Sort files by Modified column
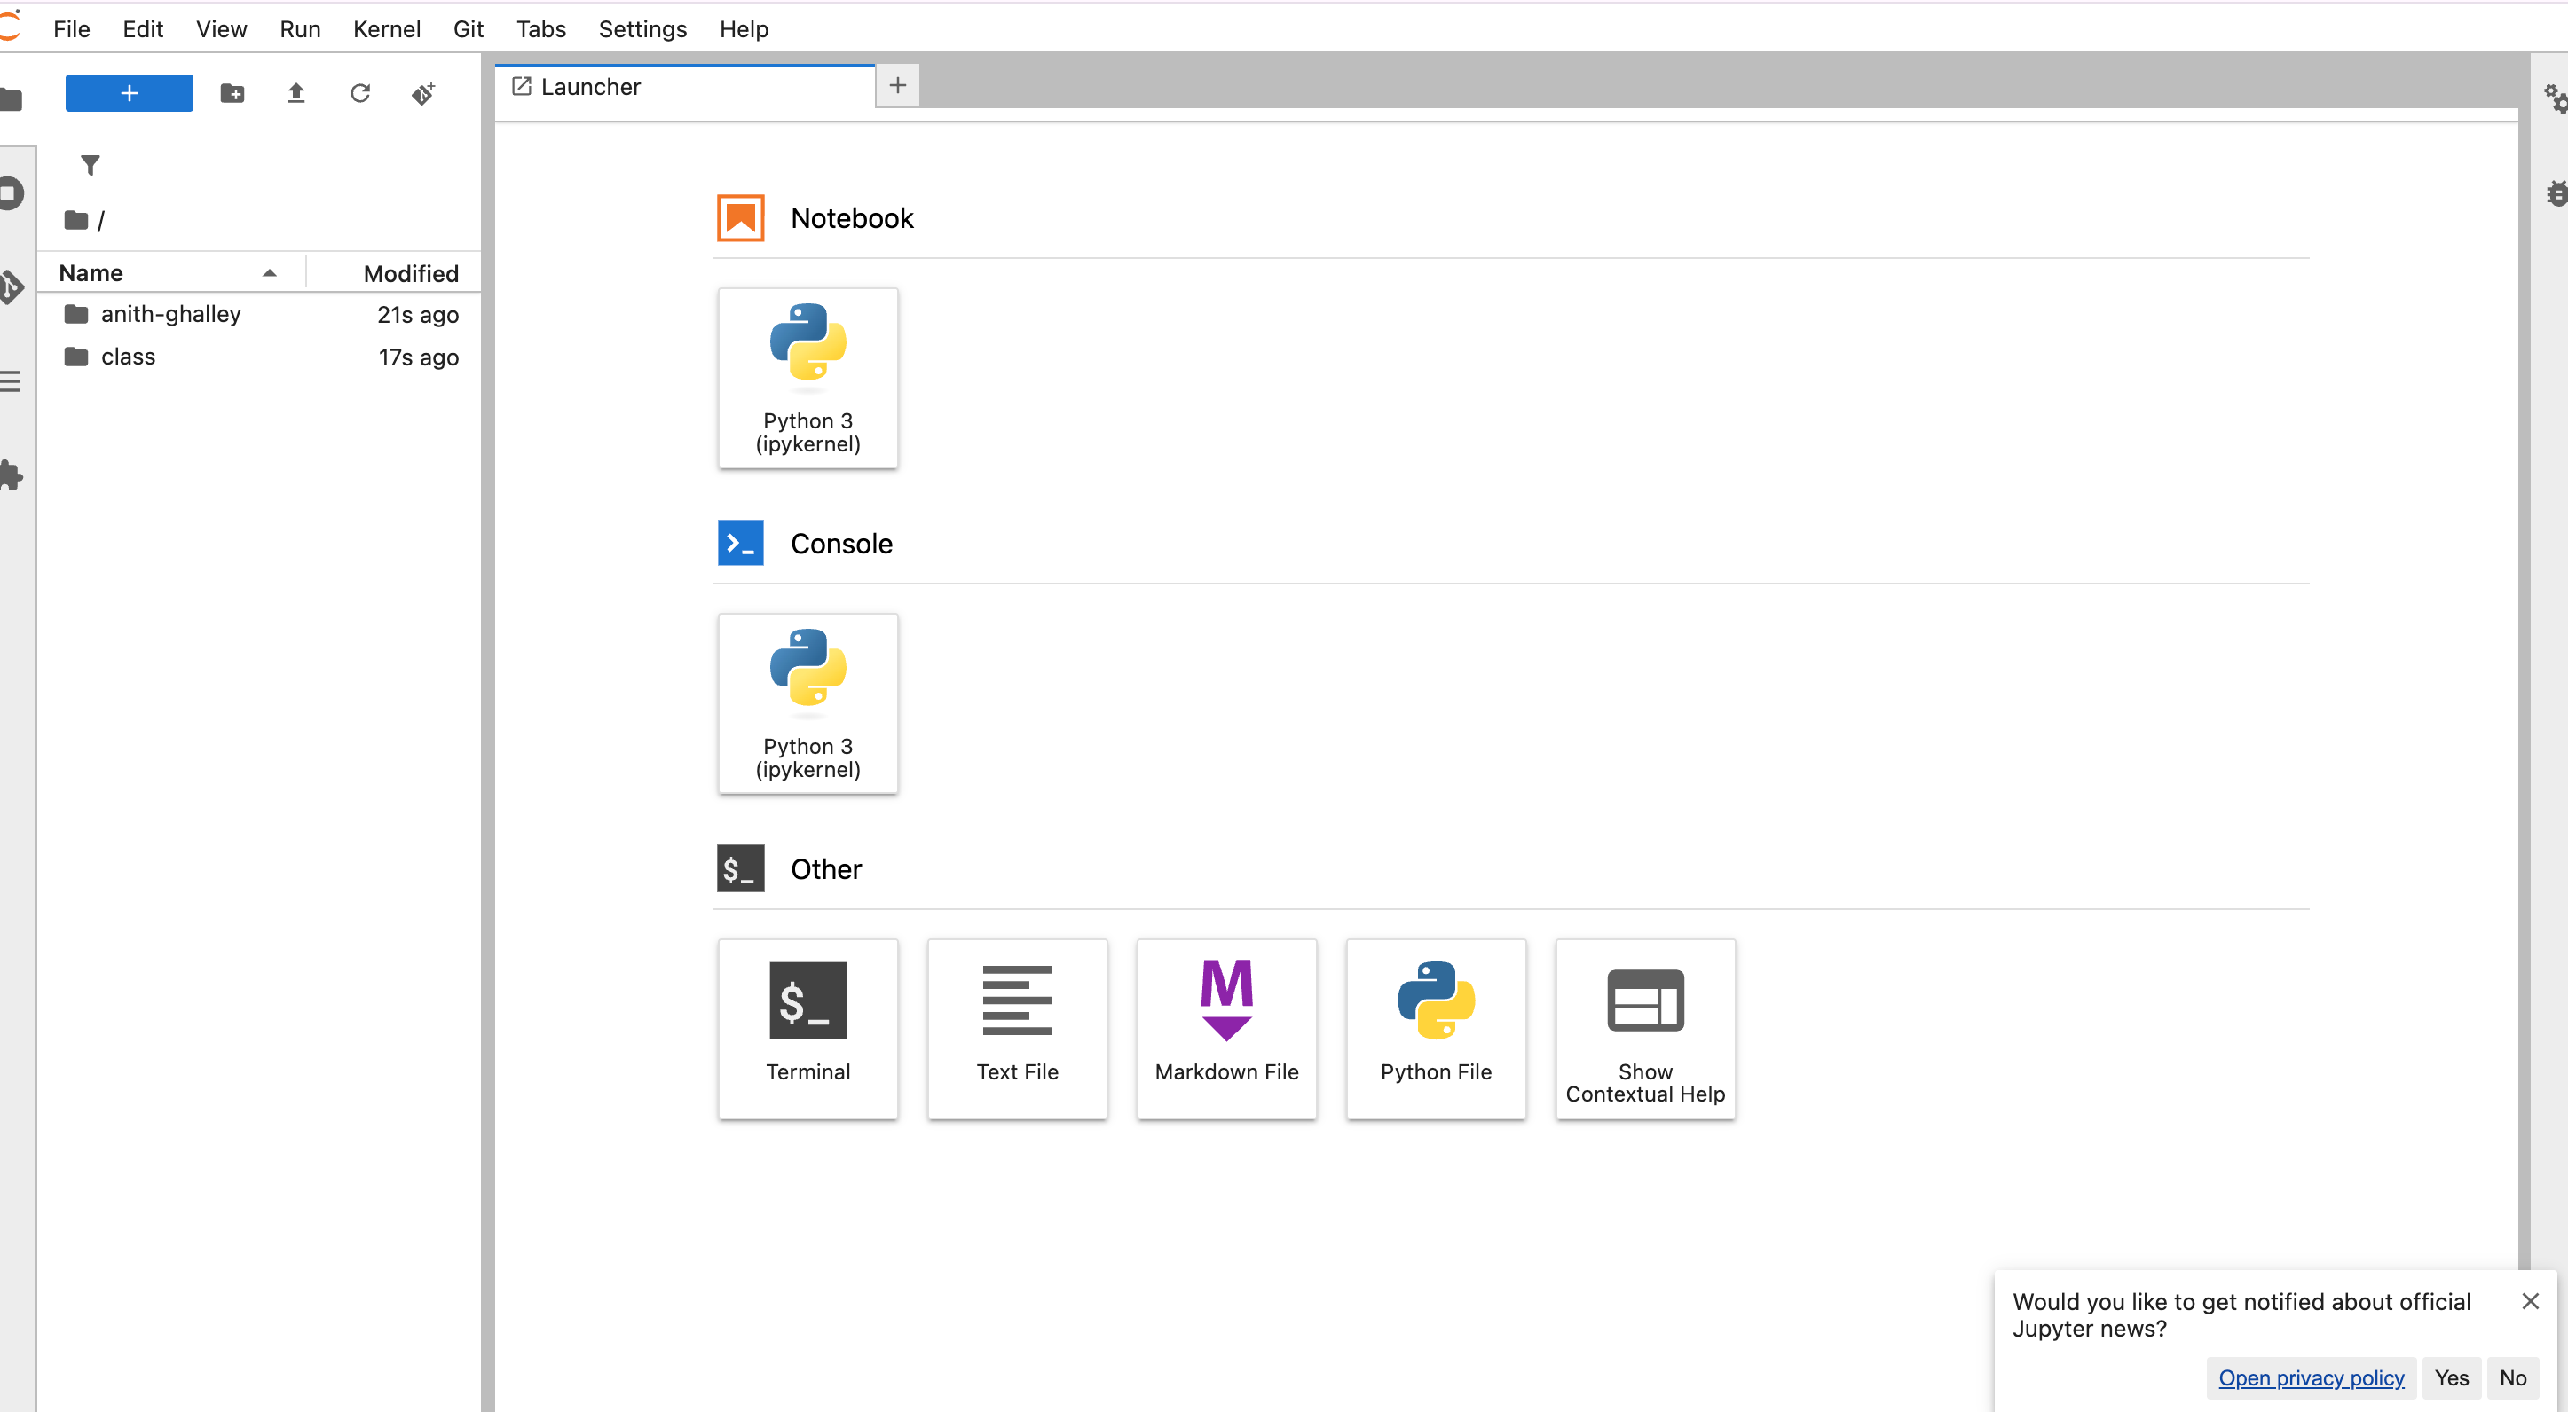The image size is (2568, 1412). [410, 273]
